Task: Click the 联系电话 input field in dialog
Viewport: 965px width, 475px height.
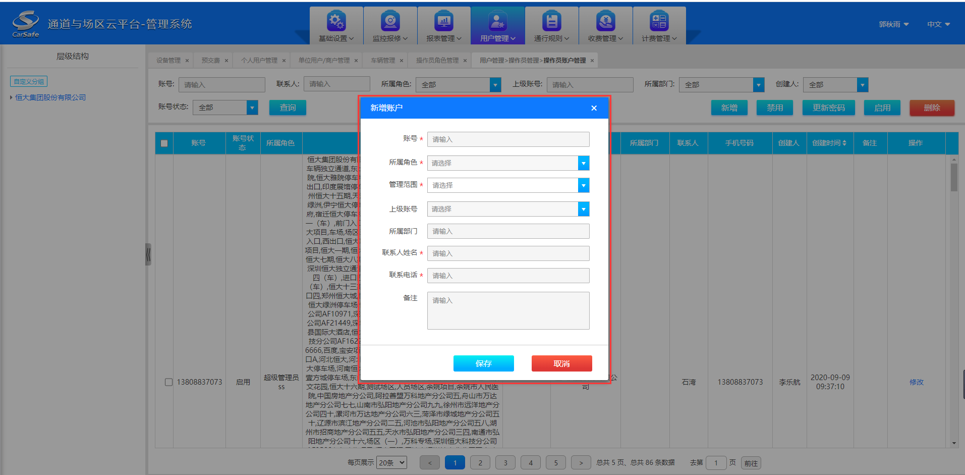Action: point(508,276)
